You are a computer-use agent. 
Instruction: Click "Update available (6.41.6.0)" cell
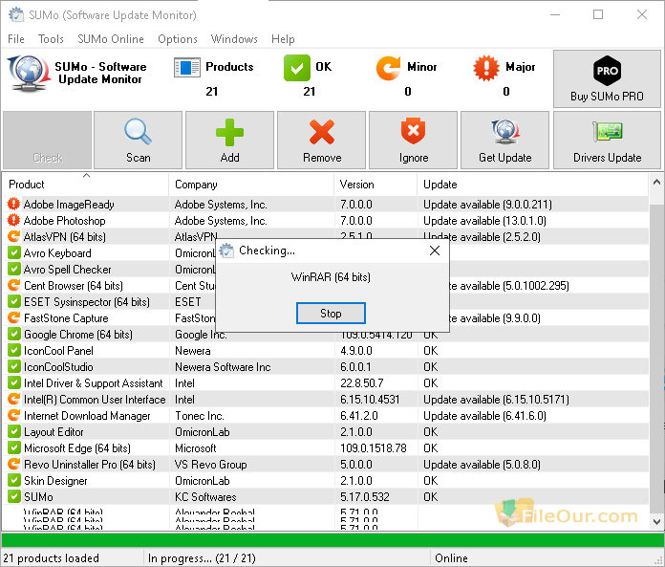[x=484, y=416]
